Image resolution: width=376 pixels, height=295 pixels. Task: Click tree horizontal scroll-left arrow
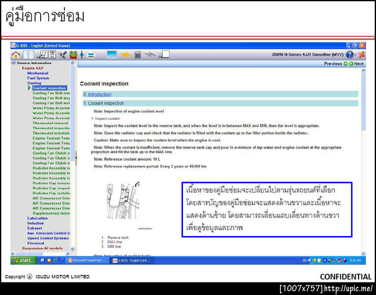point(13,254)
